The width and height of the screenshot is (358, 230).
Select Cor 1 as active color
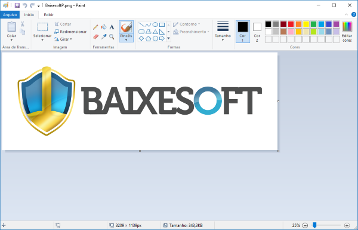tap(242, 32)
